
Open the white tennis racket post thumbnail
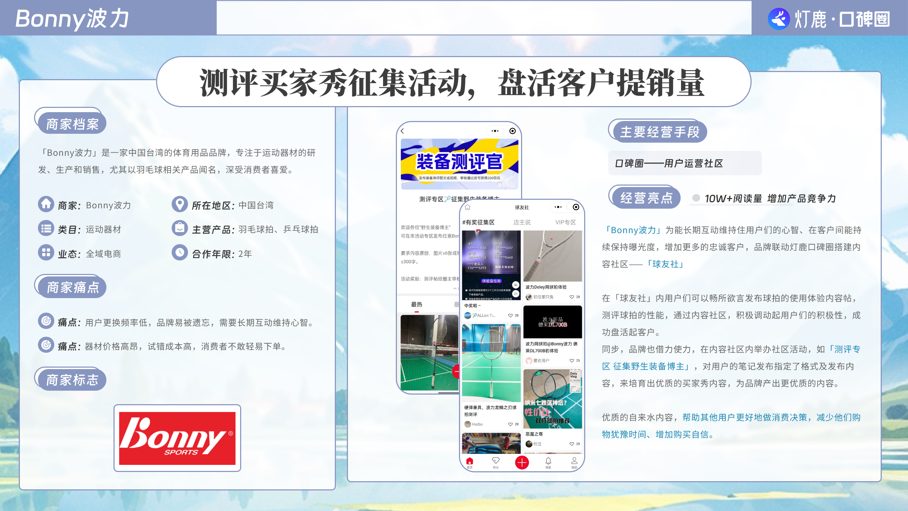click(553, 256)
